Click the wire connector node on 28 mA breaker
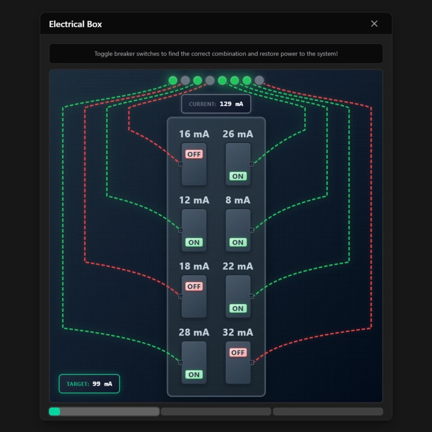Image resolution: width=432 pixels, height=432 pixels. click(x=181, y=363)
